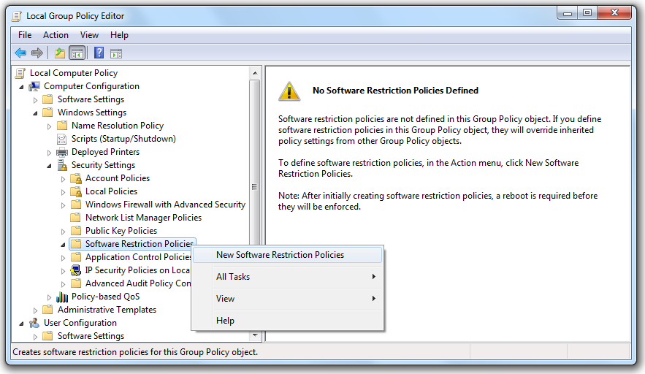Choose New Software Restriction Policies
This screenshot has height=374, width=645.
pos(288,255)
